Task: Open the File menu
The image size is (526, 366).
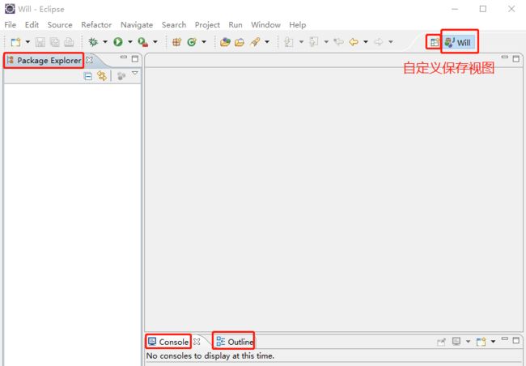Action: pyautogui.click(x=10, y=25)
